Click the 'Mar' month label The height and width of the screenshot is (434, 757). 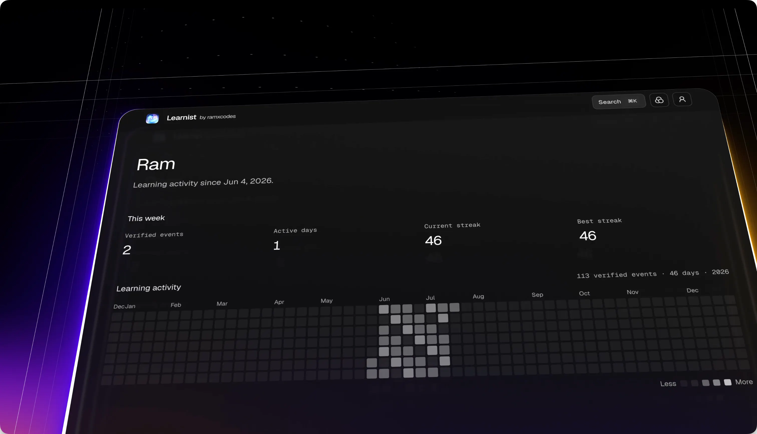(222, 303)
